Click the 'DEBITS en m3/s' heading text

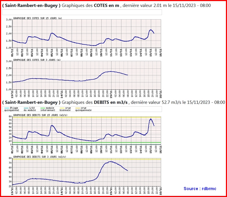click(x=111, y=102)
